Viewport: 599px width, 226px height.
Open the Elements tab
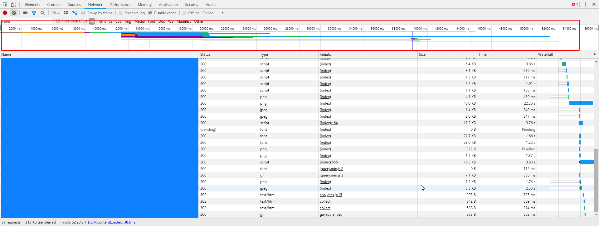tap(32, 4)
